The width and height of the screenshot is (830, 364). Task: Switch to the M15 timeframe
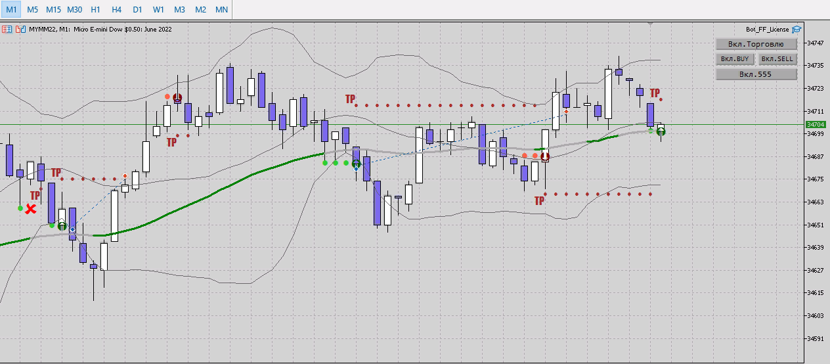click(53, 9)
